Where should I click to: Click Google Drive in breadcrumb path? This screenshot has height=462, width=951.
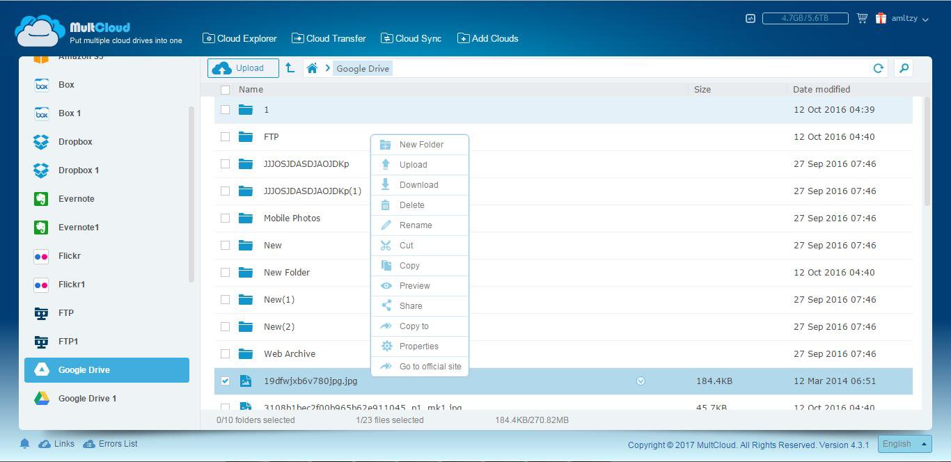click(x=363, y=68)
